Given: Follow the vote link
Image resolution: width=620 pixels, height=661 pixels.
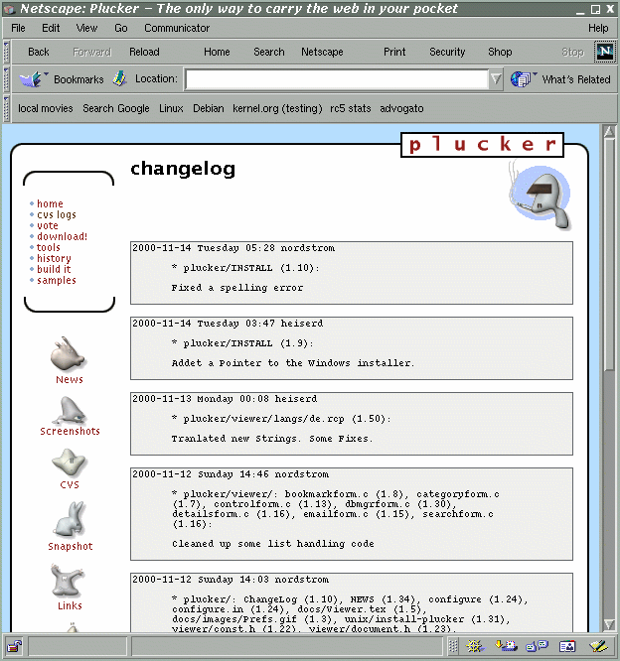Looking at the screenshot, I should click(48, 225).
